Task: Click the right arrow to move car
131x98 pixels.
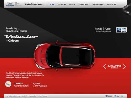Action: [124, 67]
